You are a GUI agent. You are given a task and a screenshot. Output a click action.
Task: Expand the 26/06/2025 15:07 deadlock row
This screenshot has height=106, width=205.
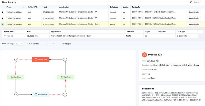tap(3, 18)
